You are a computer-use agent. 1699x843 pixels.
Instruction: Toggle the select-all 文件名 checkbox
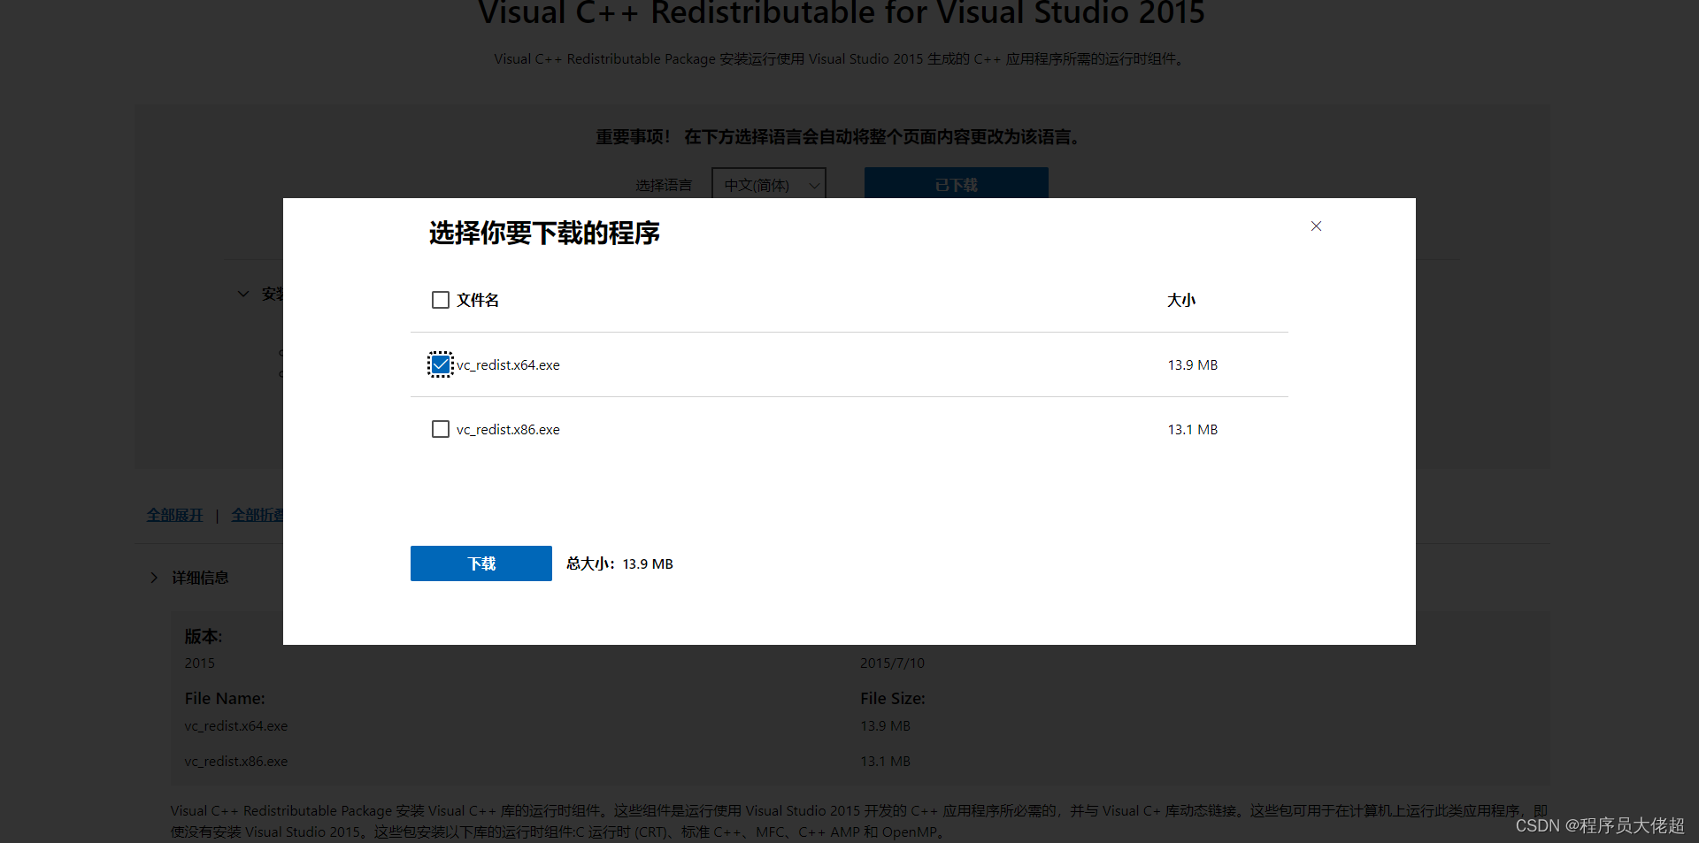(441, 300)
